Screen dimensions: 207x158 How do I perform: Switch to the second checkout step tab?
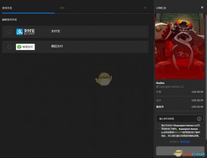coord(62,8)
